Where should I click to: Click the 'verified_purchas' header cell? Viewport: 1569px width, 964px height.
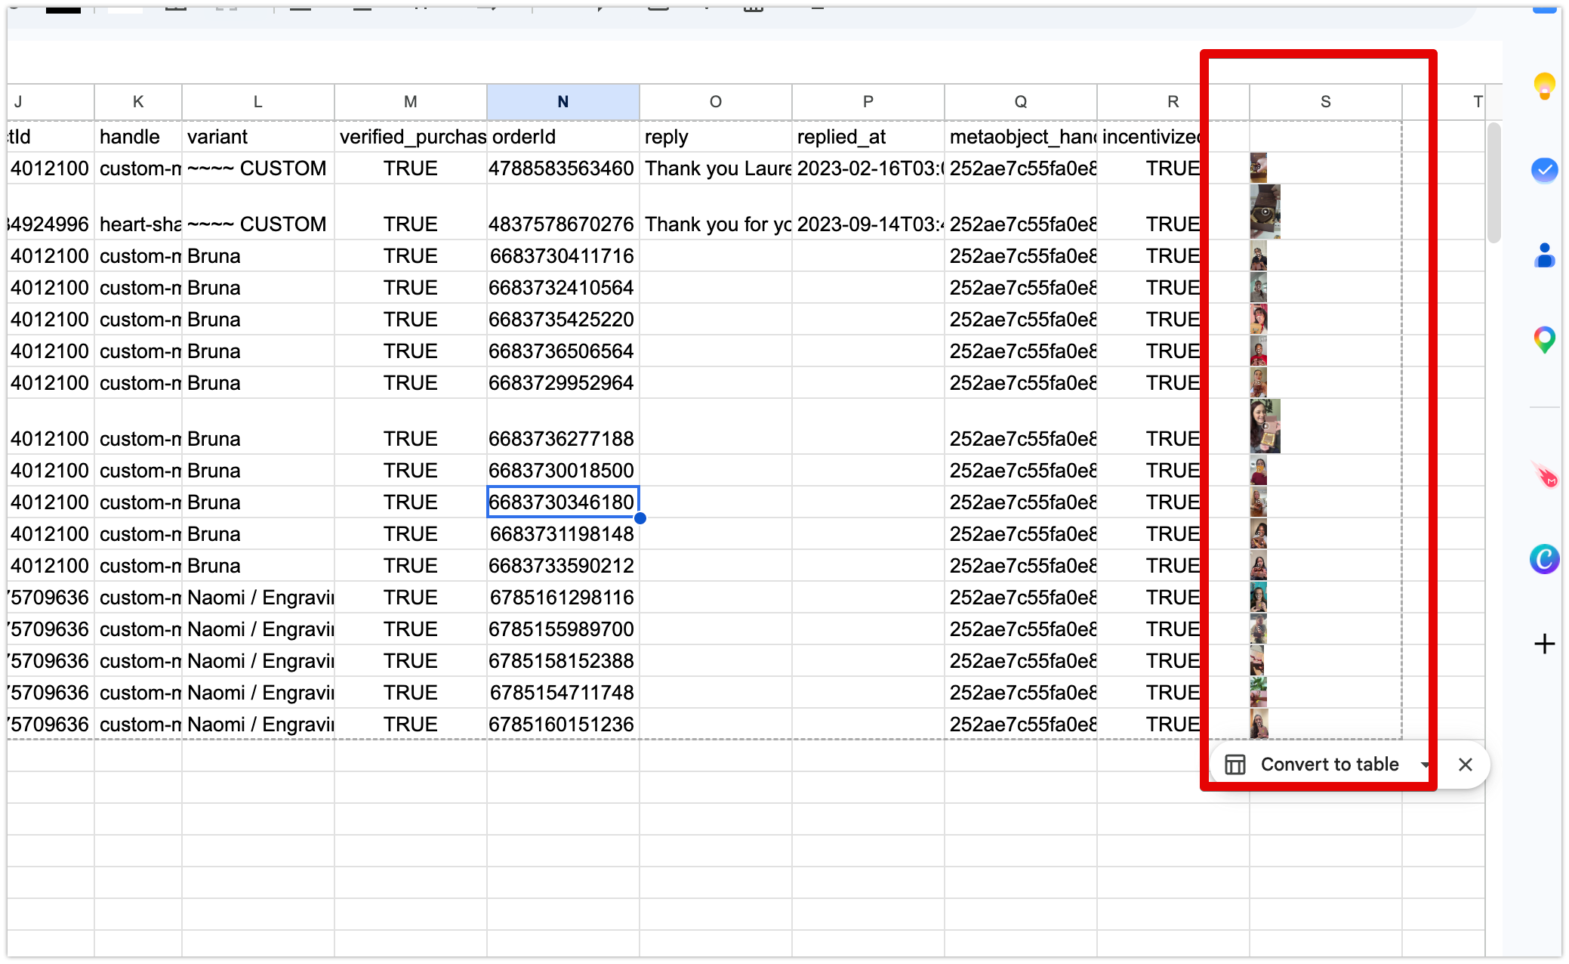tap(410, 137)
